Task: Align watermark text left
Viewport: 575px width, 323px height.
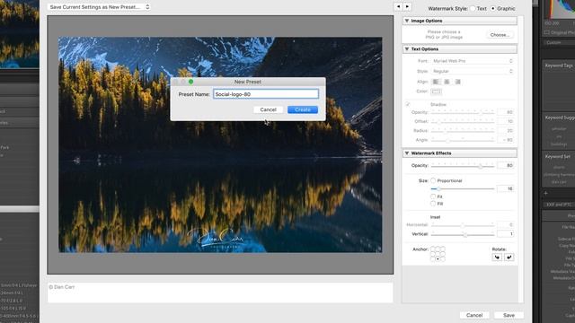Action: [436, 82]
